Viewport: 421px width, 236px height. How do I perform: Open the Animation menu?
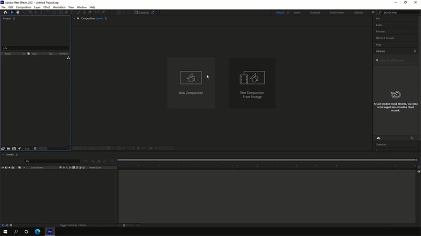[x=59, y=7]
